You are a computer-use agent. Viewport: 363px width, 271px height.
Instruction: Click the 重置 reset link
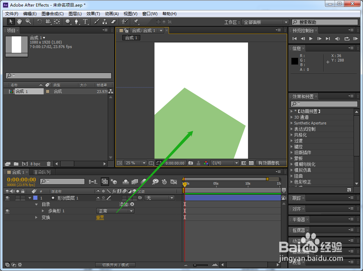coord(100,218)
